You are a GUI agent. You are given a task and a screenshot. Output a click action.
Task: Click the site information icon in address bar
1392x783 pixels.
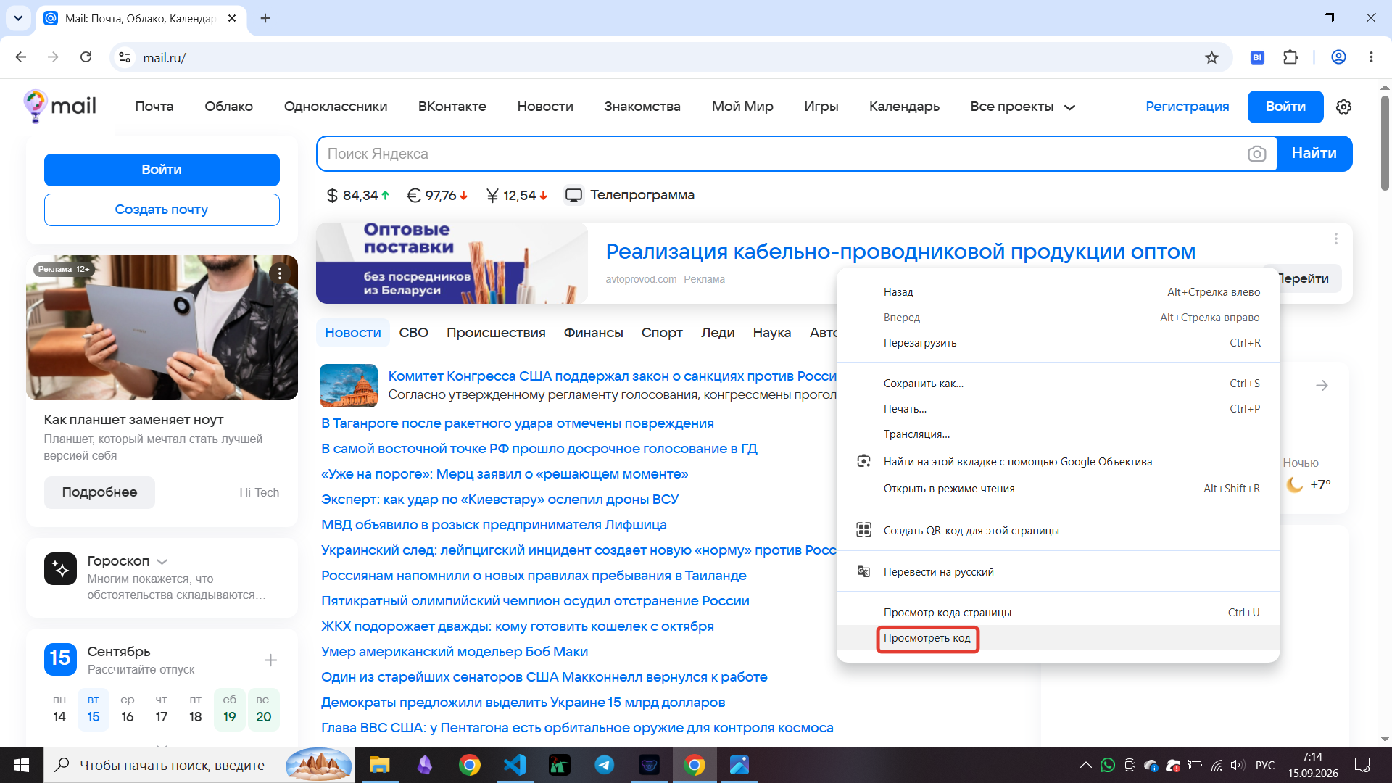coord(125,57)
